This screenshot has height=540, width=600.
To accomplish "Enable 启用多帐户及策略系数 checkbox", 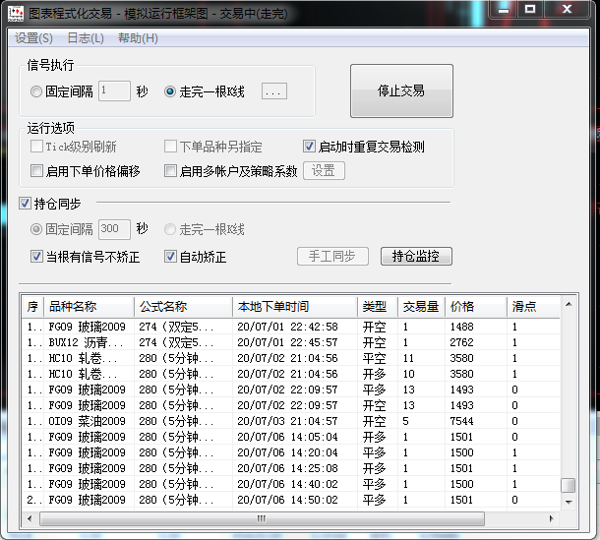I will click(x=170, y=171).
